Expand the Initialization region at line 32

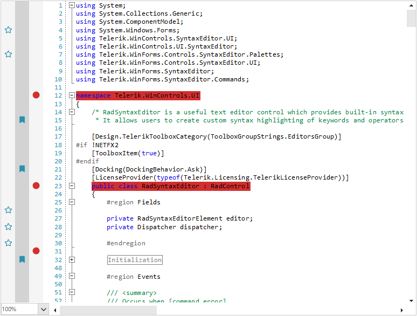pos(72,259)
